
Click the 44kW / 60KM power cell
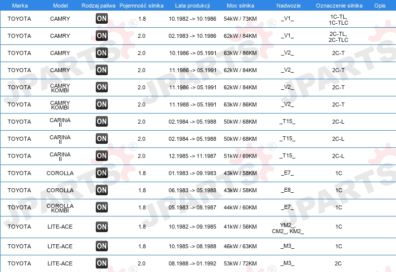[x=240, y=207]
